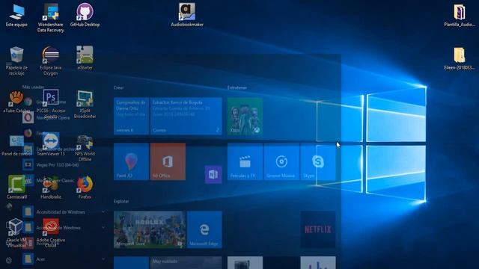This screenshot has height=269, width=479.
Task: Open Oracle VM VirtualBox shortcut
Action: [x=16, y=233]
